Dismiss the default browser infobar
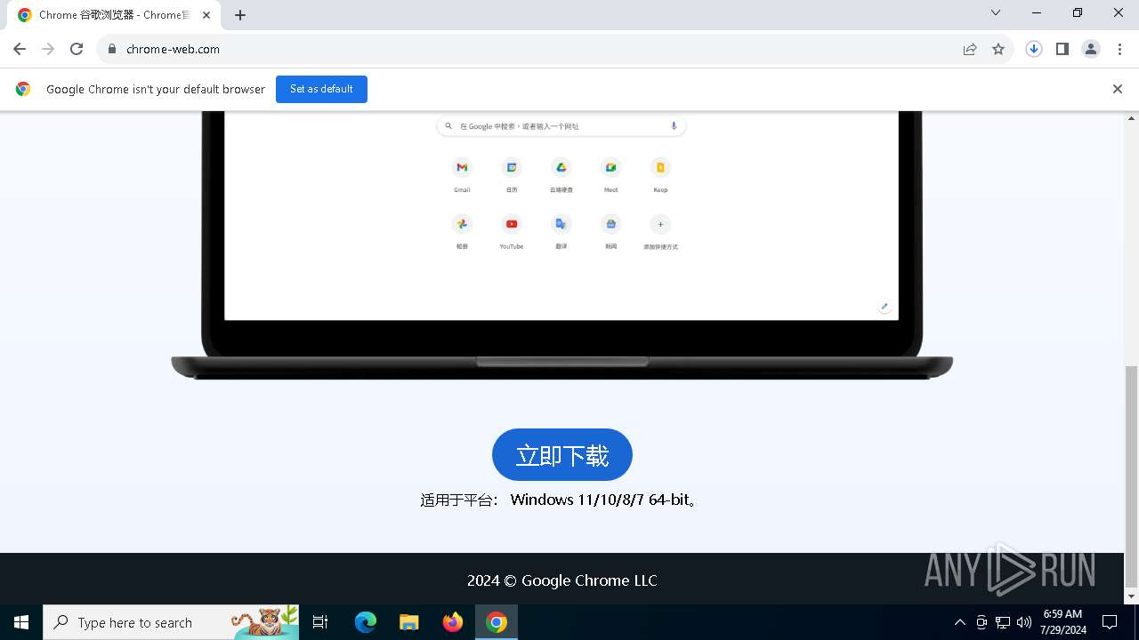The height and width of the screenshot is (640, 1139). (x=1118, y=89)
